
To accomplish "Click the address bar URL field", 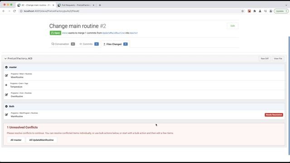I will [x=130, y=11].
